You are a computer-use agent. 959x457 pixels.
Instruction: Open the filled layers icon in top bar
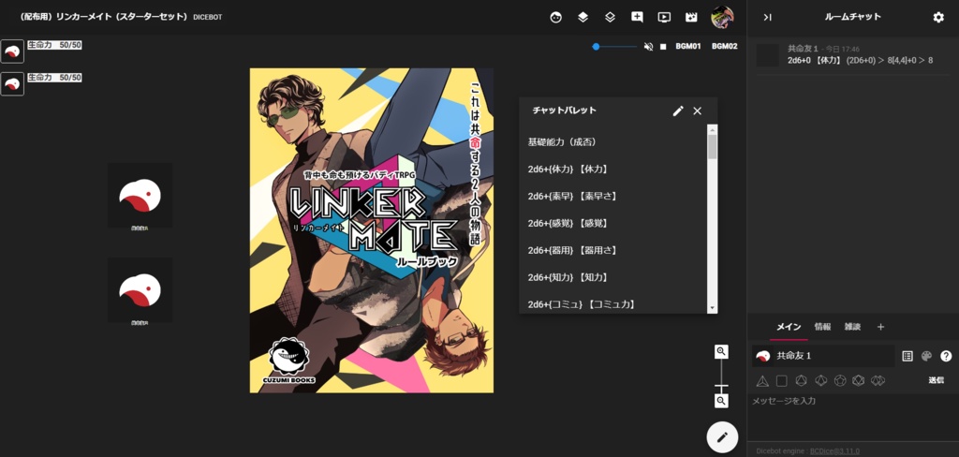pyautogui.click(x=583, y=17)
